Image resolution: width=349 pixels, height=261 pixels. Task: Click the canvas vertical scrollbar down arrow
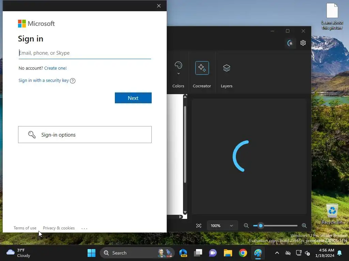tap(185, 212)
